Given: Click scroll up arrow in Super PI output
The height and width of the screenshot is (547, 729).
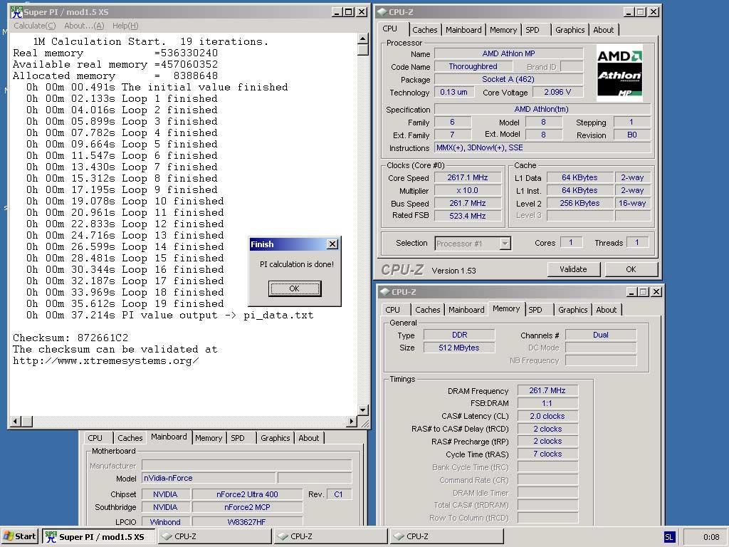Looking at the screenshot, I should click(x=363, y=38).
